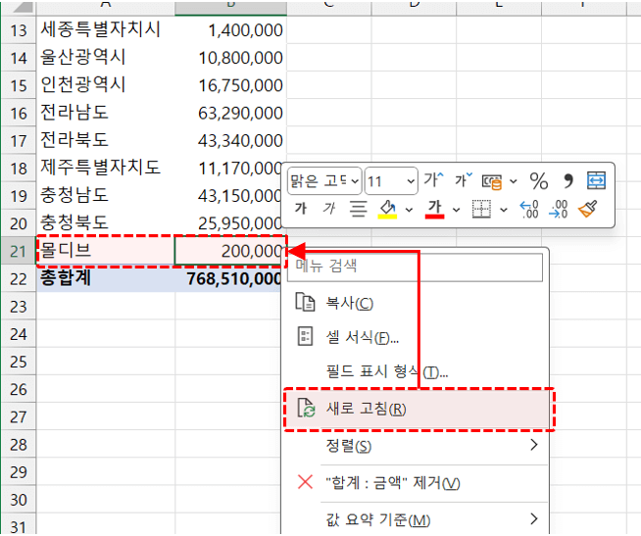641x536 pixels.
Task: Select value 1,400,000
Action: pyautogui.click(x=230, y=29)
